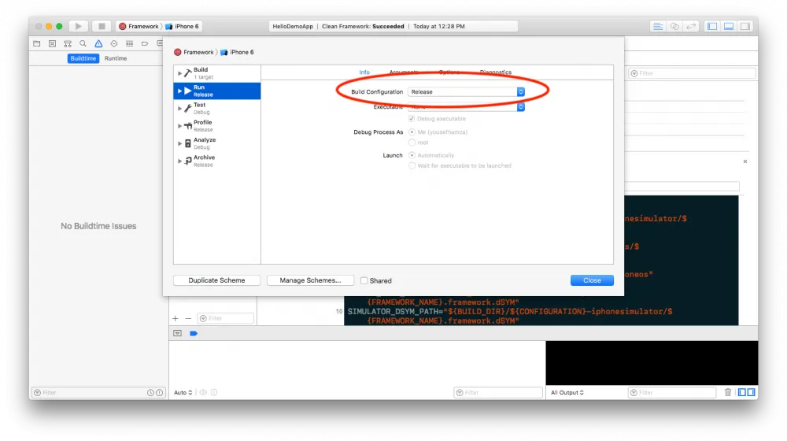Select the Standard editor icon
The image size is (787, 441).
[x=657, y=26]
